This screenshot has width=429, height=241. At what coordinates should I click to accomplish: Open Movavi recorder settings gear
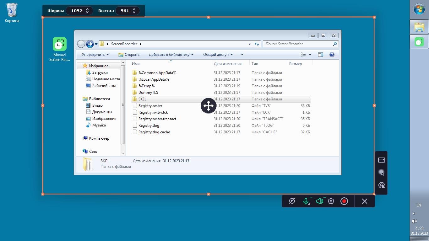331,201
